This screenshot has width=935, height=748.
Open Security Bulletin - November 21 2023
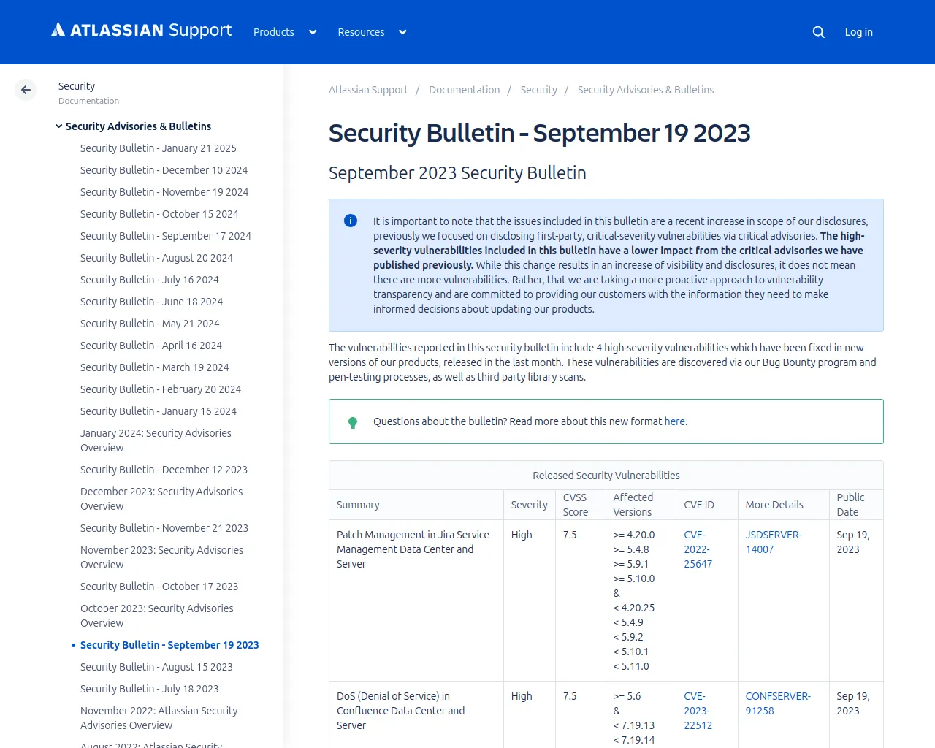[164, 528]
